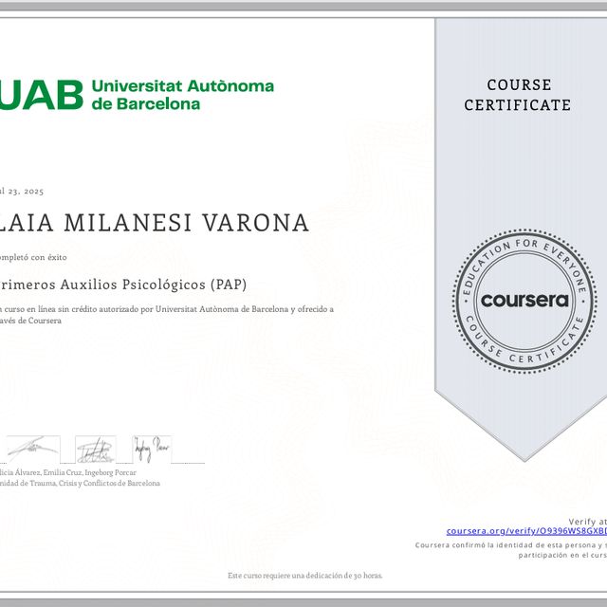607x607 pixels.
Task: Click the 'participación en el curso' text
Action: [x=562, y=555]
